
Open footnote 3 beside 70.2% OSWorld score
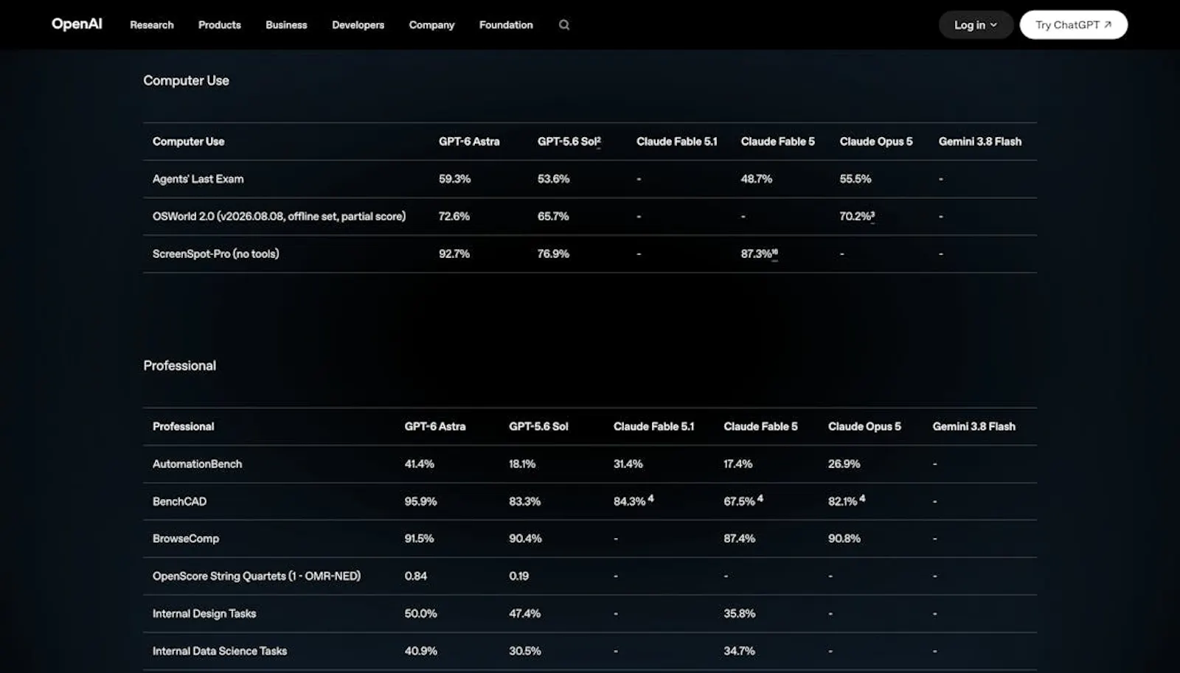click(x=872, y=215)
